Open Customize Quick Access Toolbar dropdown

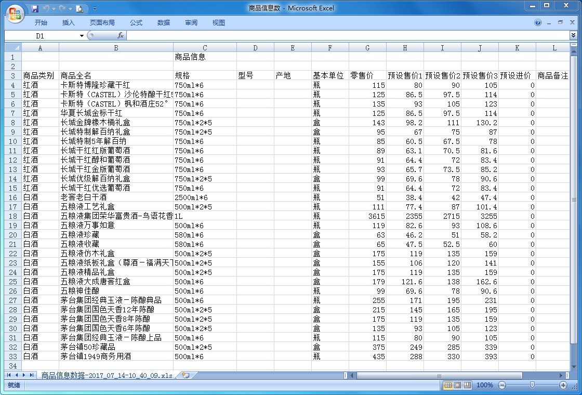[95, 9]
